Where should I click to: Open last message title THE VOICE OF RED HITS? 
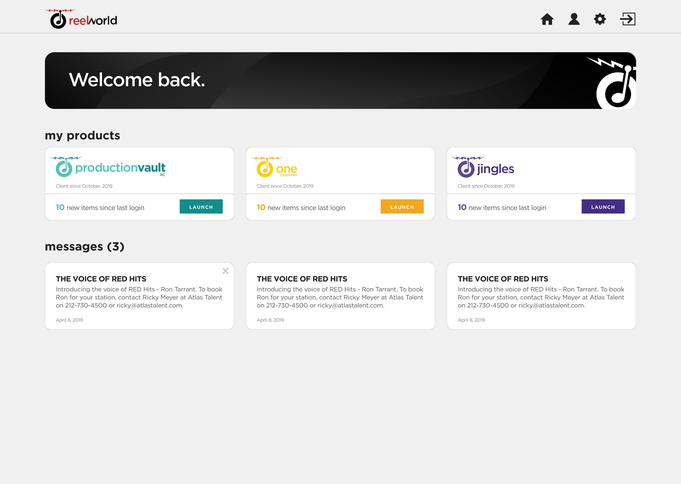coord(503,279)
